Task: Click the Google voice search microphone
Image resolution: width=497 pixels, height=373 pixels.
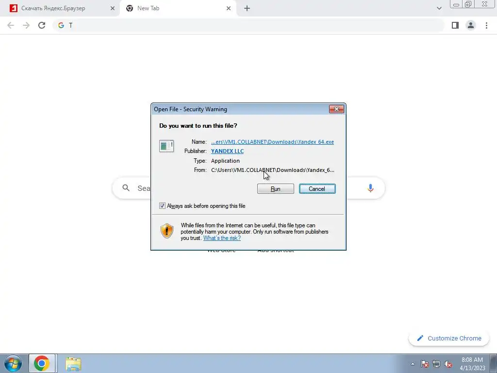Action: (370, 188)
